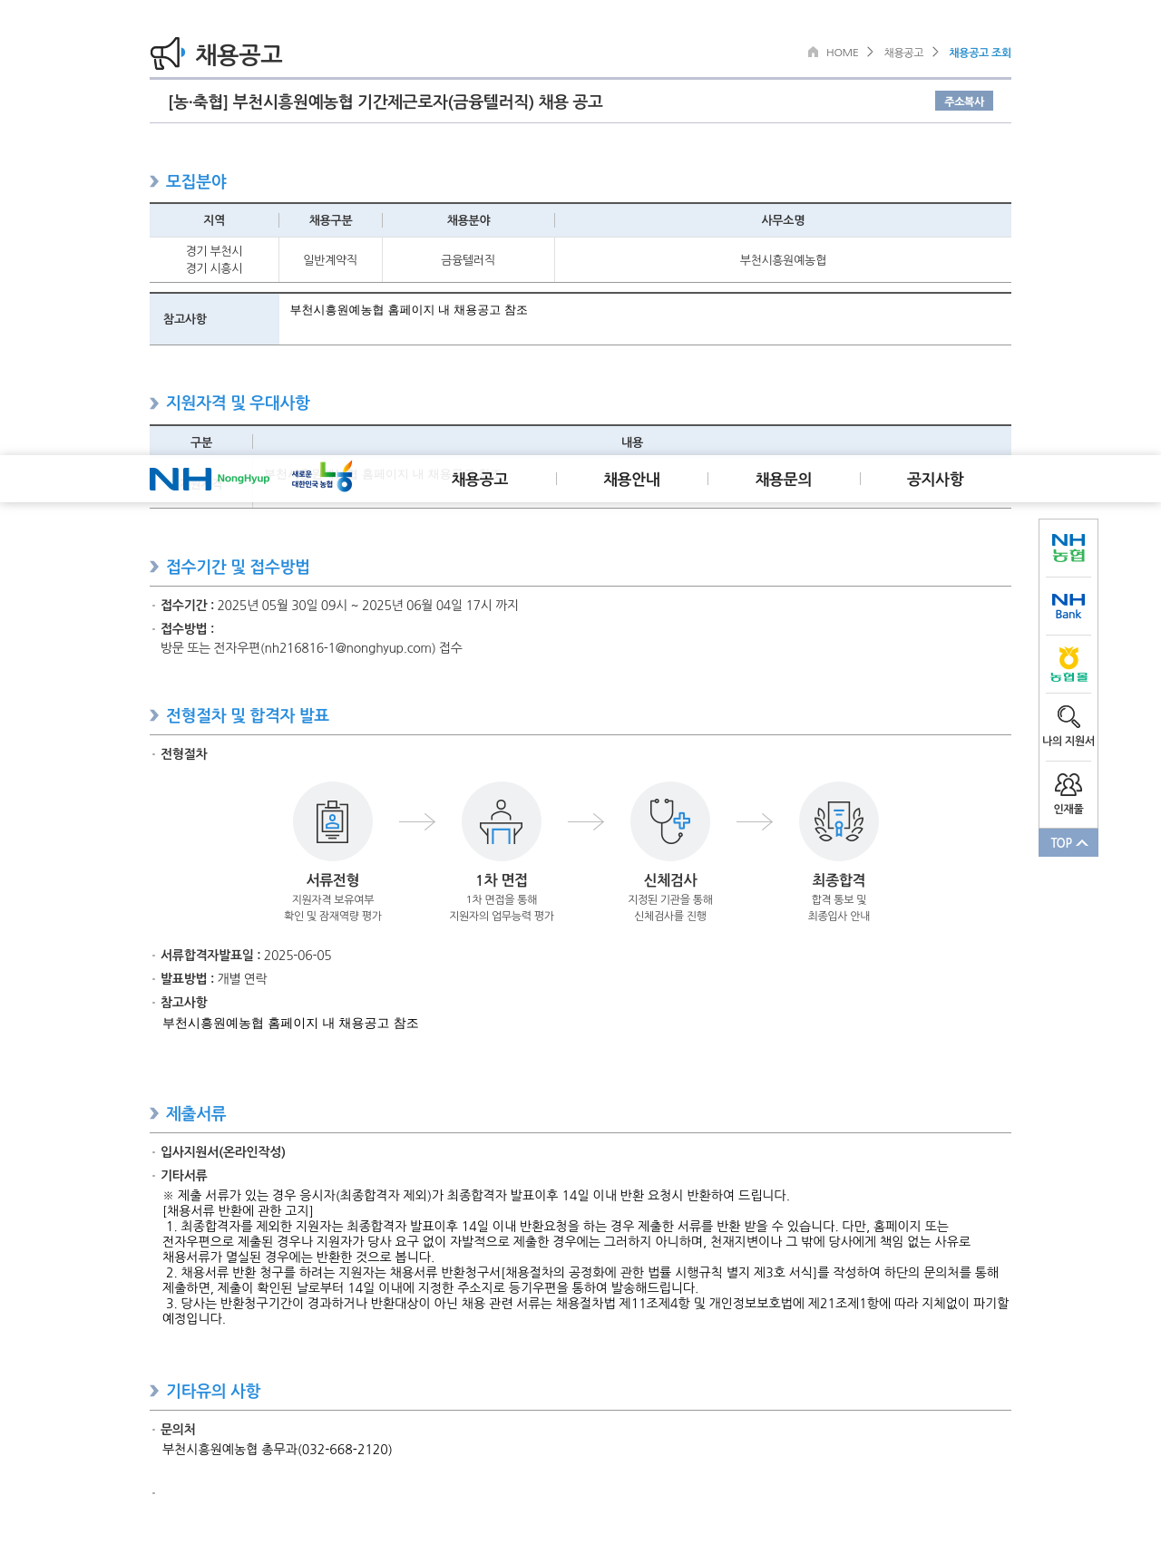Click the 구분 column header
1161x1563 pixels.
(x=201, y=442)
